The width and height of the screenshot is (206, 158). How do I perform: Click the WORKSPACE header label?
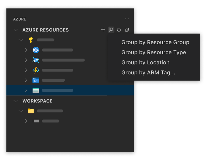[38, 101]
